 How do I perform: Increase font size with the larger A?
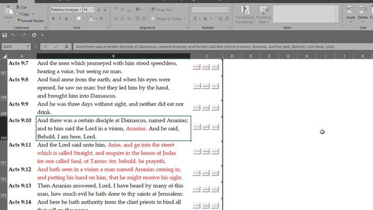pyautogui.click(x=98, y=10)
